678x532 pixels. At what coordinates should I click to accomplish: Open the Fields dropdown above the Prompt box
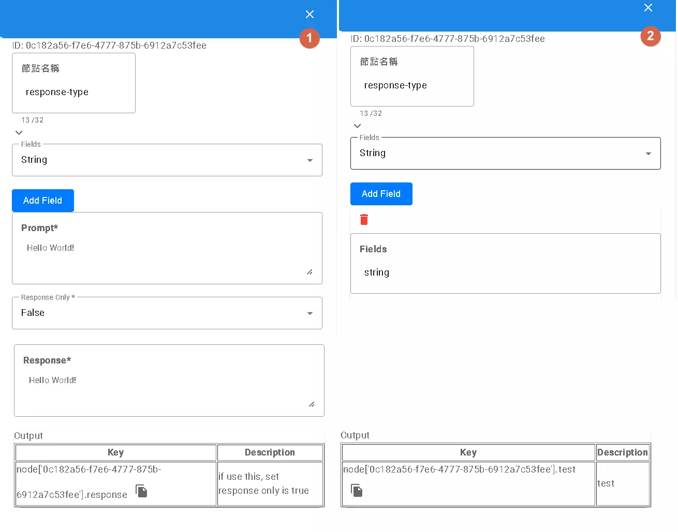[x=167, y=160]
